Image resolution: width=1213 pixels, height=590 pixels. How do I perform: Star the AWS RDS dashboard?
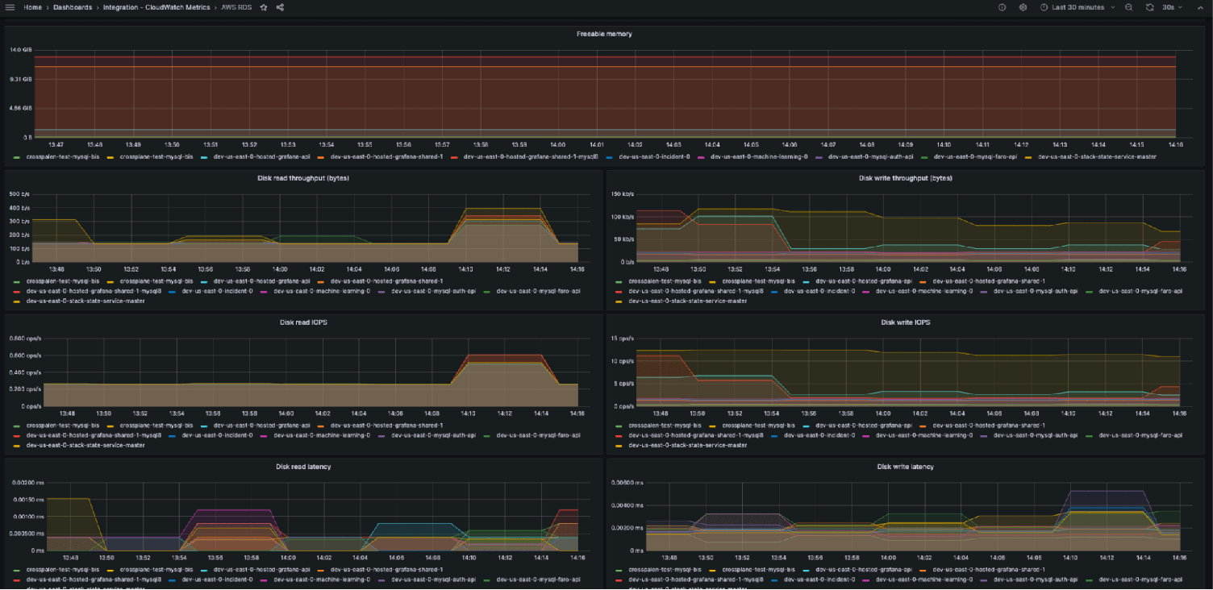[263, 7]
